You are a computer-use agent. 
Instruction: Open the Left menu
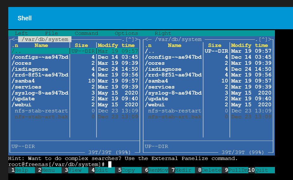(x=21, y=33)
